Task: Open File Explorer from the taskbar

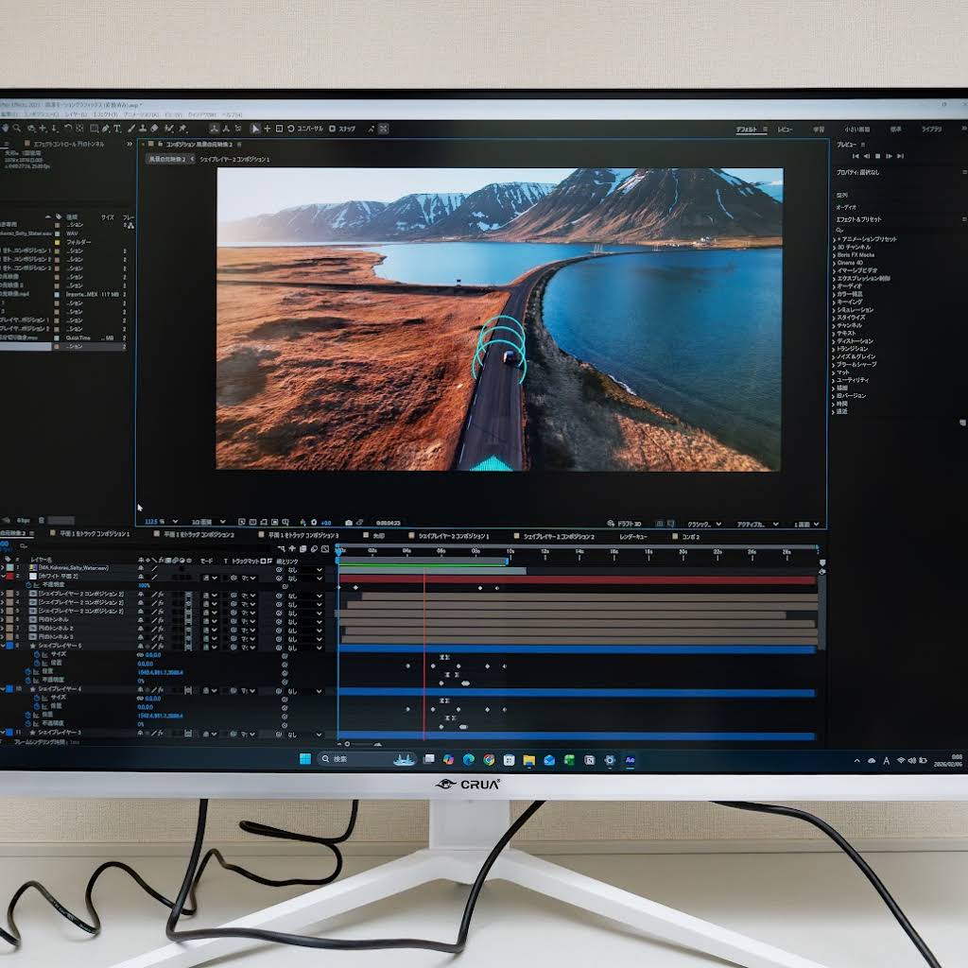Action: (x=529, y=760)
